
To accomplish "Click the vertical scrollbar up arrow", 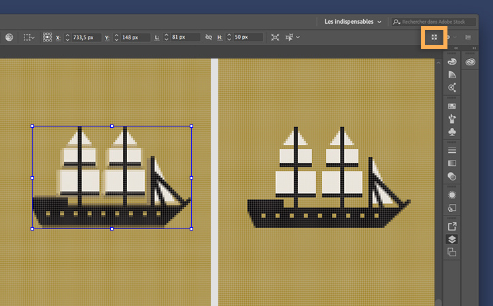I will point(439,63).
